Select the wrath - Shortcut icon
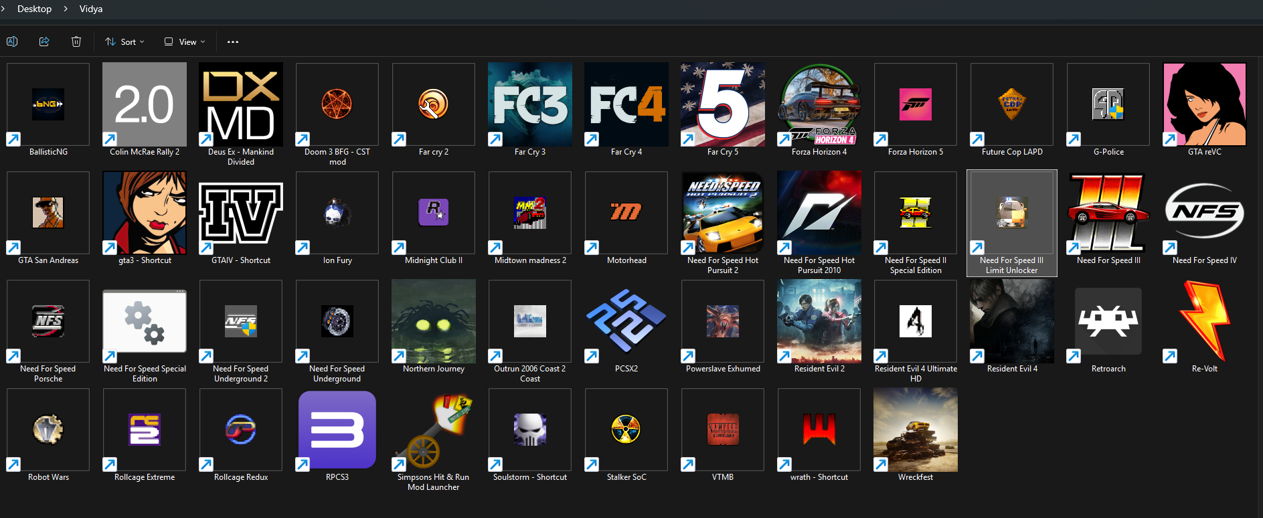 click(819, 430)
